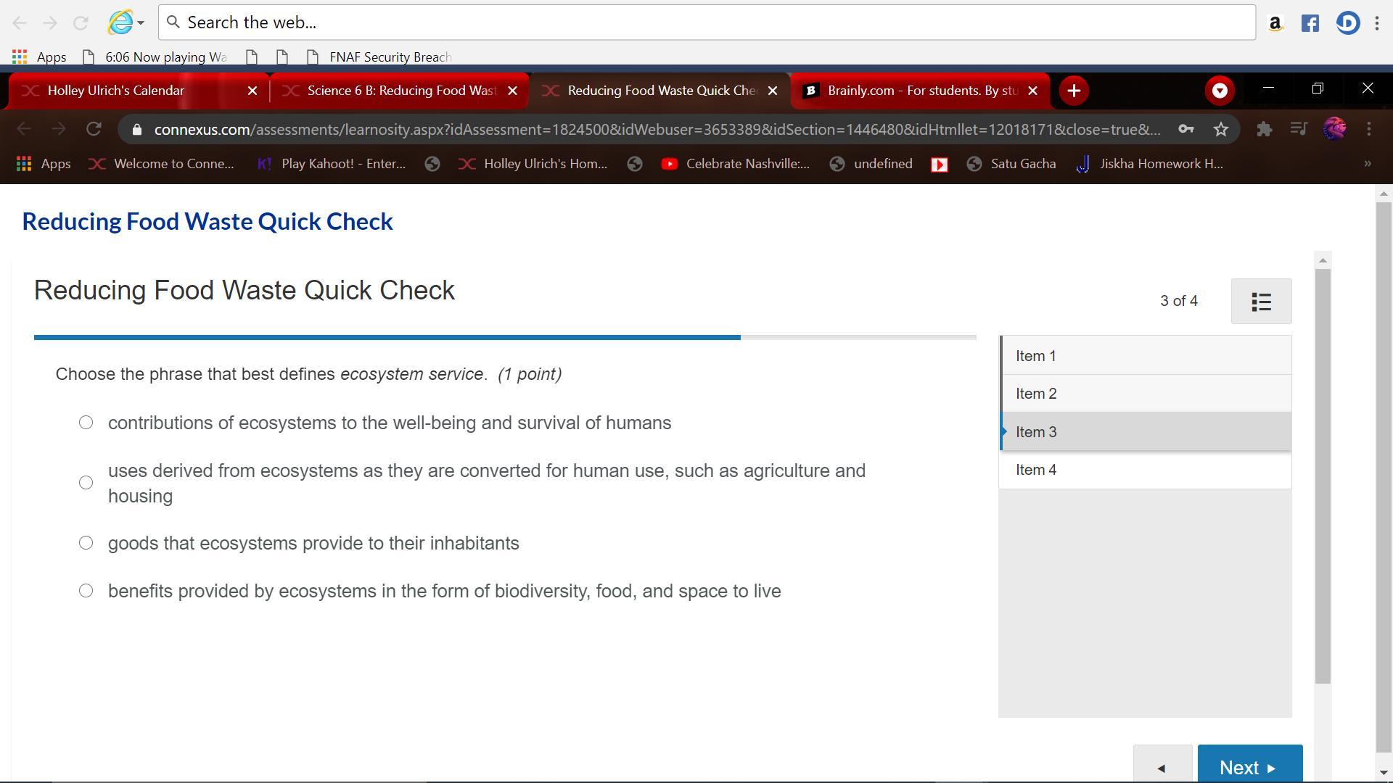Select answer 'contributions of ecosystems to the well-being'
Image resolution: width=1393 pixels, height=783 pixels.
point(86,423)
